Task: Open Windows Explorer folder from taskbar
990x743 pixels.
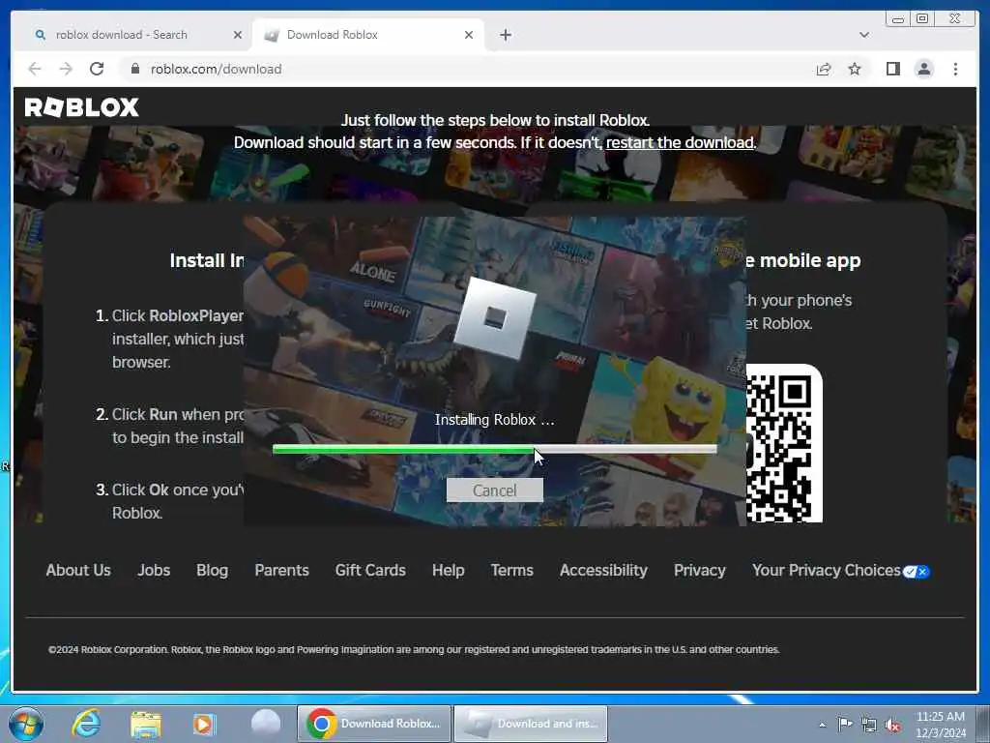Action: 146,724
